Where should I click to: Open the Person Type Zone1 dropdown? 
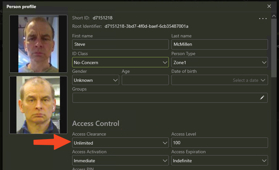tap(219, 62)
